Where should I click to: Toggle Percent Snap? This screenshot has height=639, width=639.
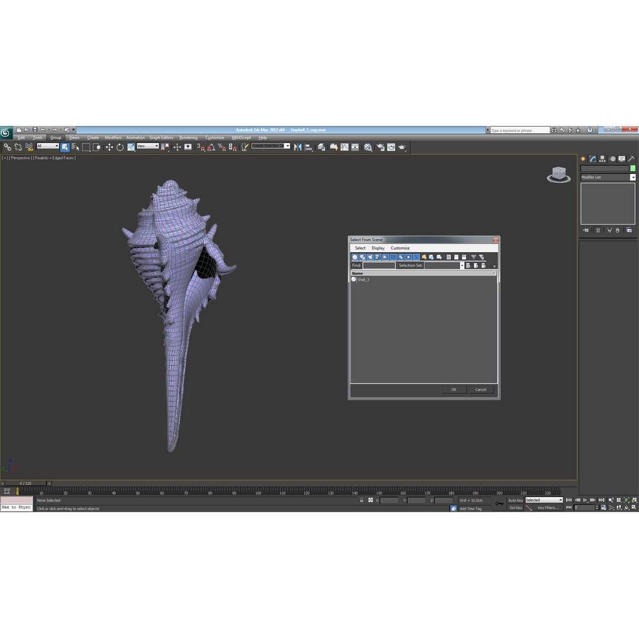coord(222,147)
